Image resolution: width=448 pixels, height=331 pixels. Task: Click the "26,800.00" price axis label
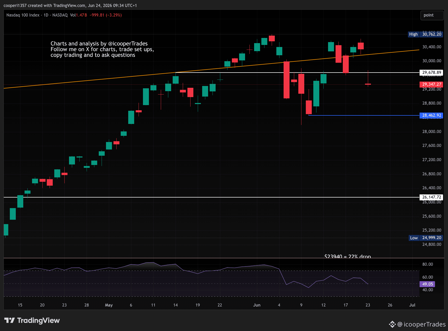point(432,174)
